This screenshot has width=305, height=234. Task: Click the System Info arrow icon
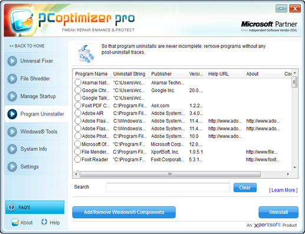(12, 149)
